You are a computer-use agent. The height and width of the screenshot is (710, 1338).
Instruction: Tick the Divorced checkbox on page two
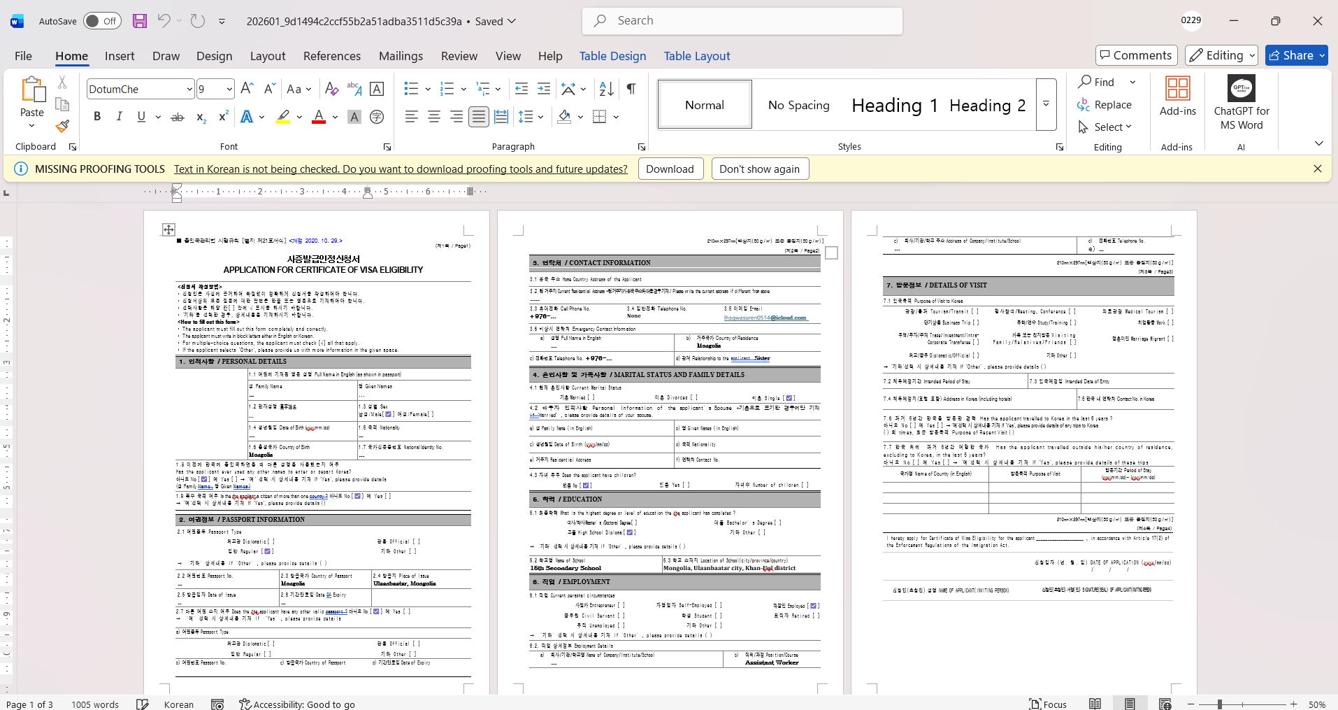(693, 397)
